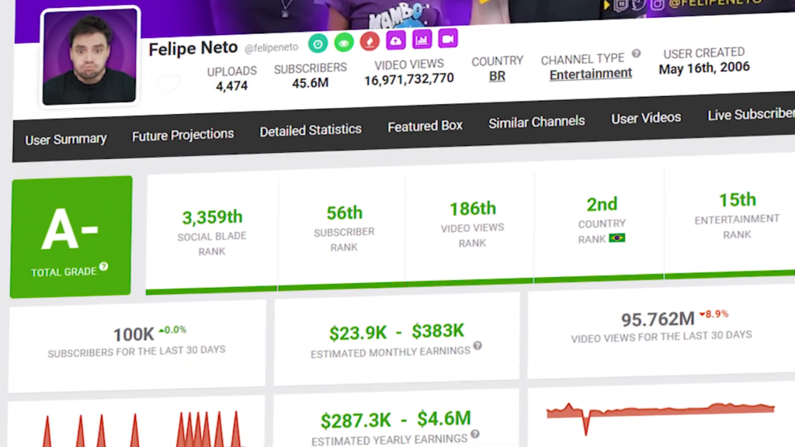Click the green eye badge icon
Screen dimensions: 795x447
pos(343,42)
